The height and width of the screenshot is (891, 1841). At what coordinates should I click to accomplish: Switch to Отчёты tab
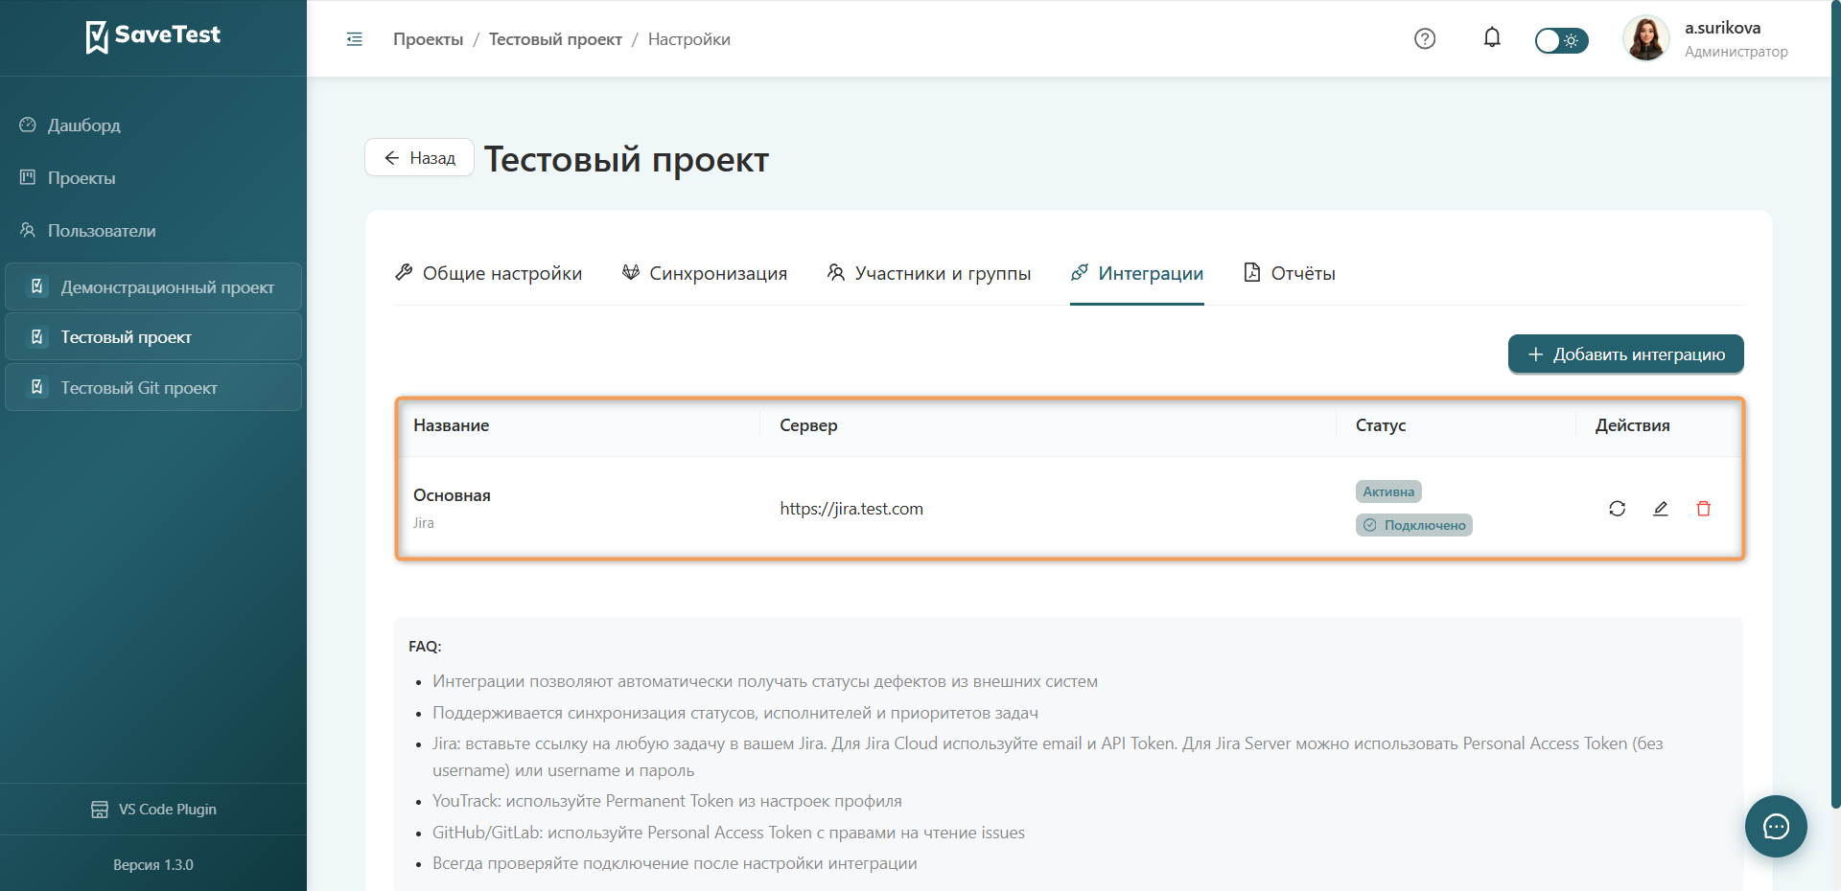[1290, 273]
